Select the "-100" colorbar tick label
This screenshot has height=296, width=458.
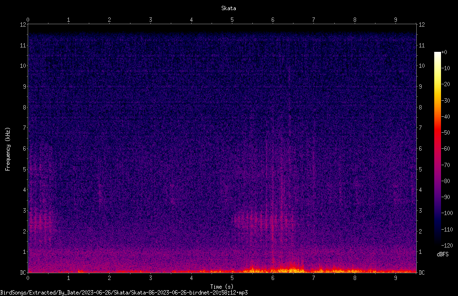pyautogui.click(x=447, y=213)
